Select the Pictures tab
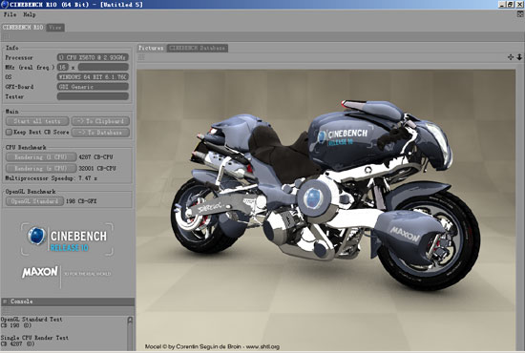This screenshot has width=525, height=353. tap(151, 49)
